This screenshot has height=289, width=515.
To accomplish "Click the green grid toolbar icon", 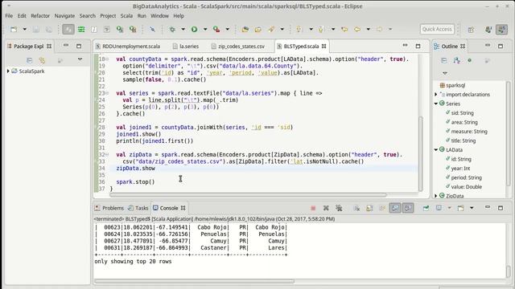I will point(81,30).
